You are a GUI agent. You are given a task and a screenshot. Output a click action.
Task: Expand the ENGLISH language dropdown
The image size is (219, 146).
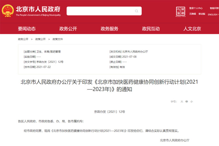point(213,15)
